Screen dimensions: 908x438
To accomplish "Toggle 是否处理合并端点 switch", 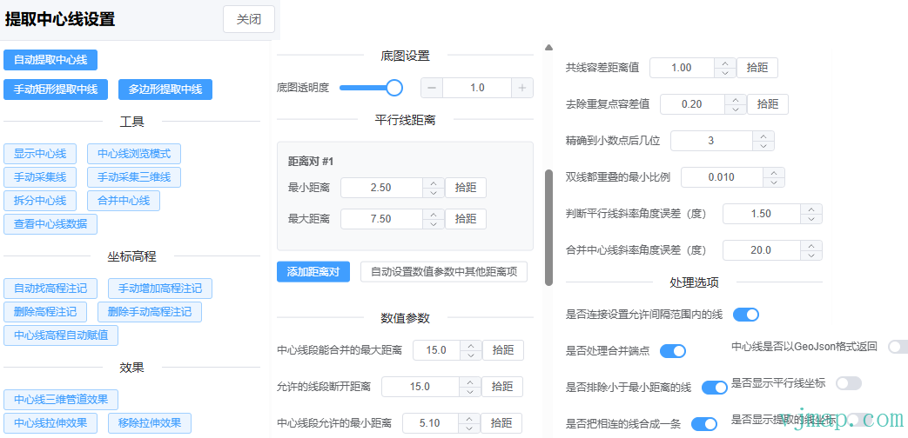I will click(x=673, y=351).
